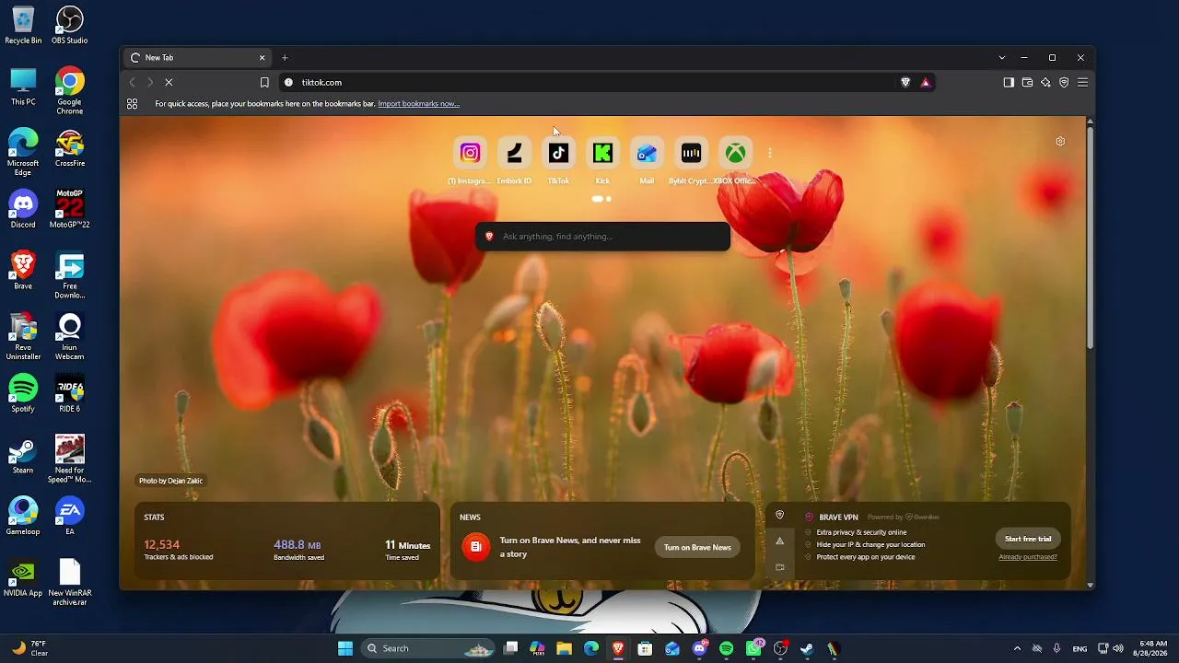Viewport: 1179px width, 663px height.
Task: Select the New Tab tab
Action: tap(197, 57)
